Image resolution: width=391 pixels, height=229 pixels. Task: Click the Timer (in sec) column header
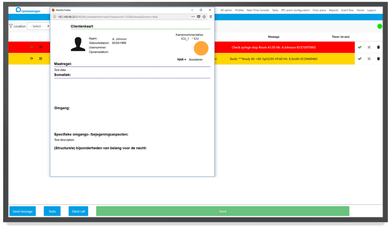(340, 37)
